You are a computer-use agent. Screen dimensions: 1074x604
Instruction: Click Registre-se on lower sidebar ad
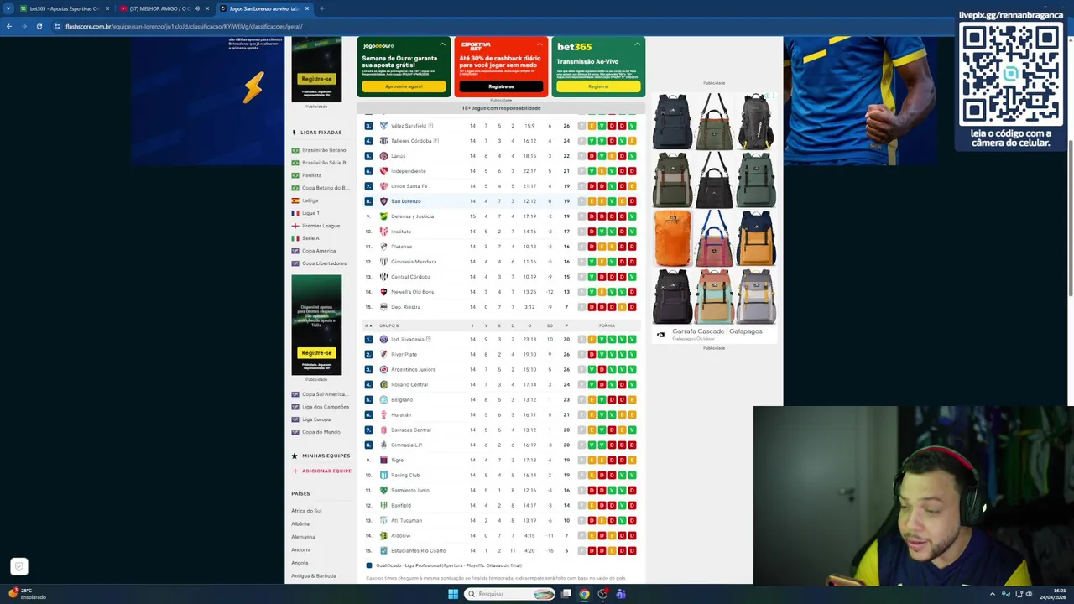[x=316, y=353]
